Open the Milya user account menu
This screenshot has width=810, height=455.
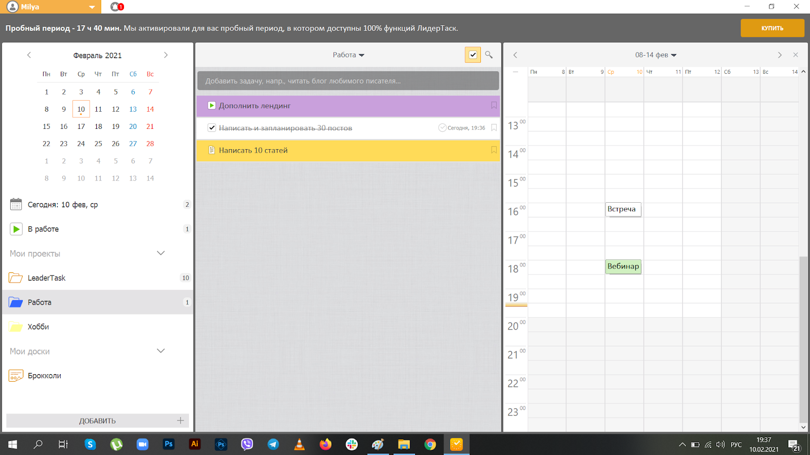pos(51,7)
